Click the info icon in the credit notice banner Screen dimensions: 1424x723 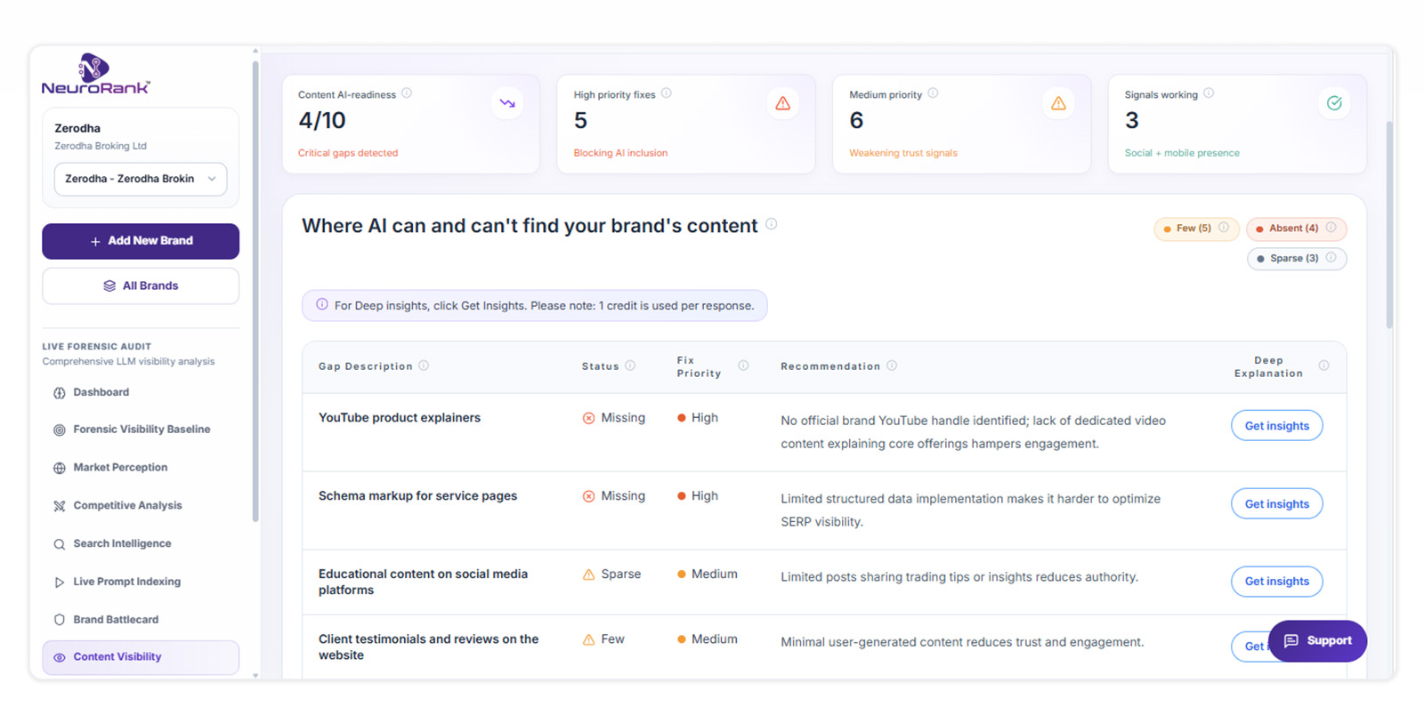322,304
